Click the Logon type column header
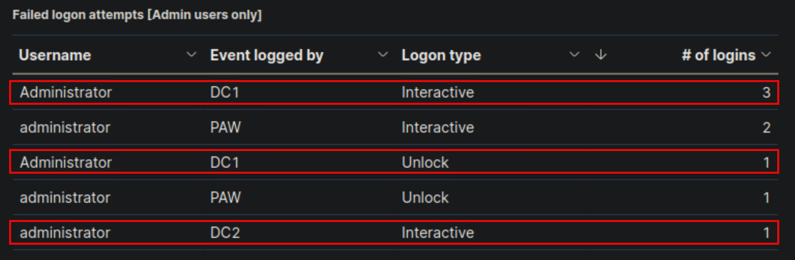 click(x=441, y=54)
